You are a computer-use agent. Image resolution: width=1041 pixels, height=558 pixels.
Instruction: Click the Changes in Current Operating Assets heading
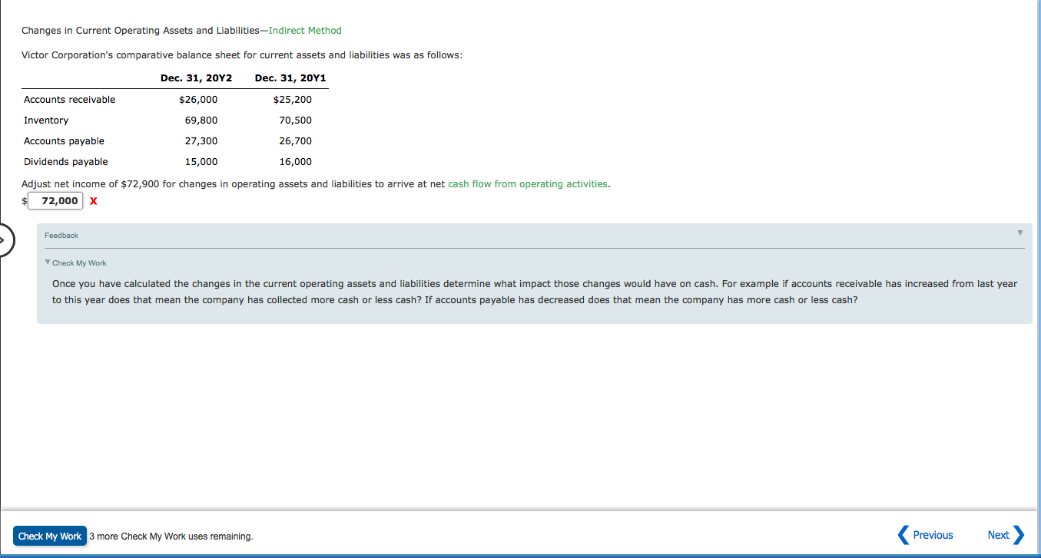(181, 31)
